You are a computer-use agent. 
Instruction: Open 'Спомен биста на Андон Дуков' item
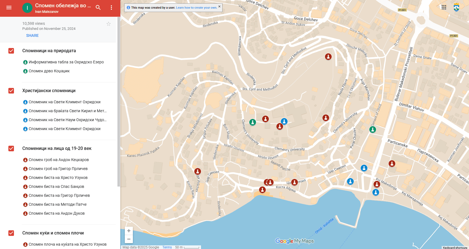(x=57, y=213)
